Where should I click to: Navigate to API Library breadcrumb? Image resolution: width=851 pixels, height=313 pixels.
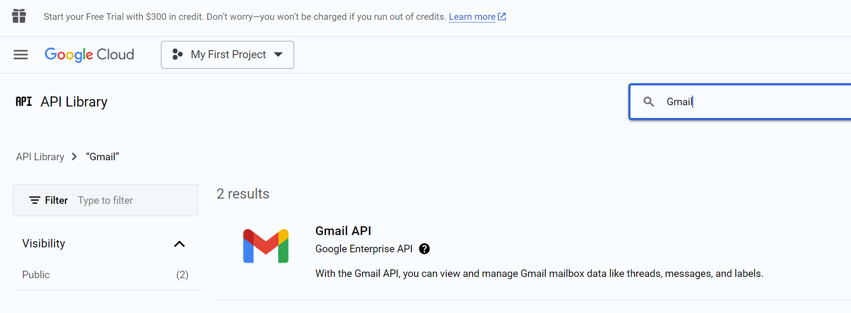40,157
